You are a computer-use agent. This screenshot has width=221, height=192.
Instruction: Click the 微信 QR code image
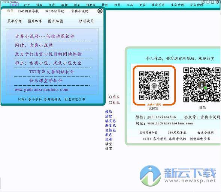202,85
